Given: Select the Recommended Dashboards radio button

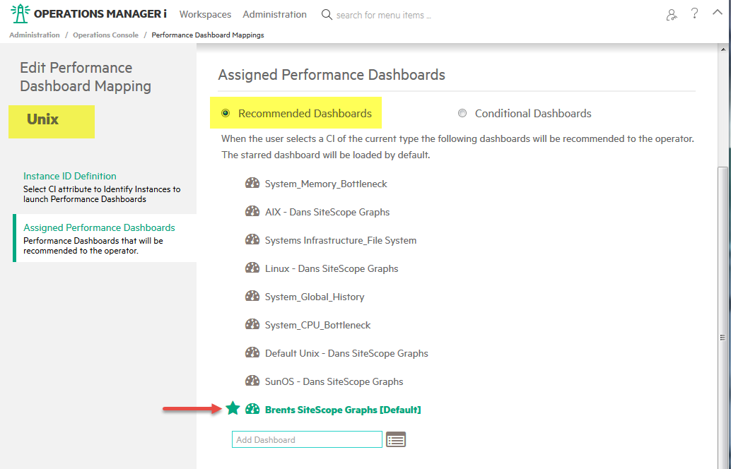Looking at the screenshot, I should tap(226, 113).
